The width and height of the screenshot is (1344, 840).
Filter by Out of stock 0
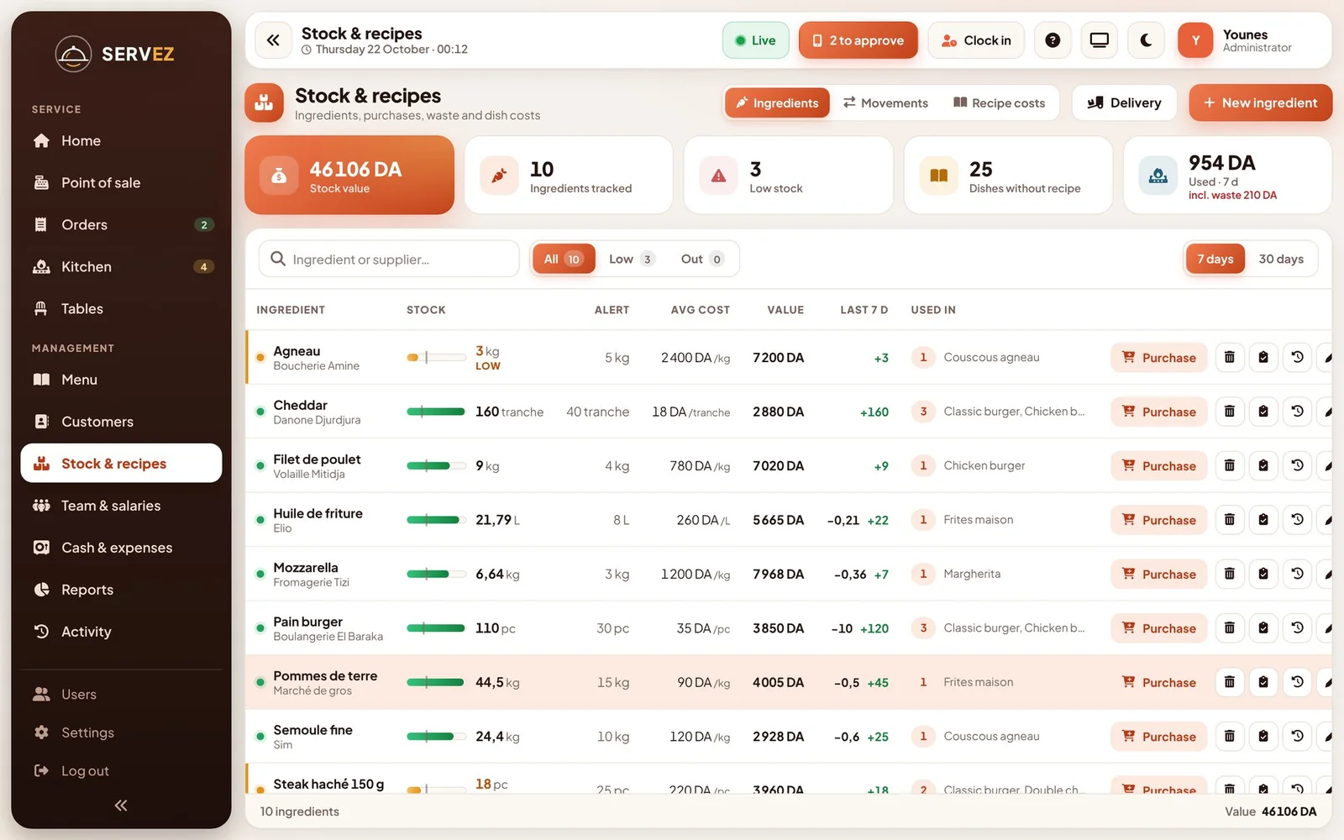pyautogui.click(x=701, y=259)
